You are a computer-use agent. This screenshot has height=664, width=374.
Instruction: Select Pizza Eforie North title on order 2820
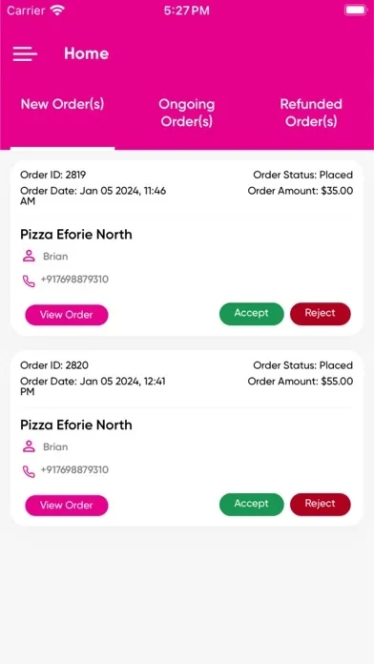tap(76, 425)
